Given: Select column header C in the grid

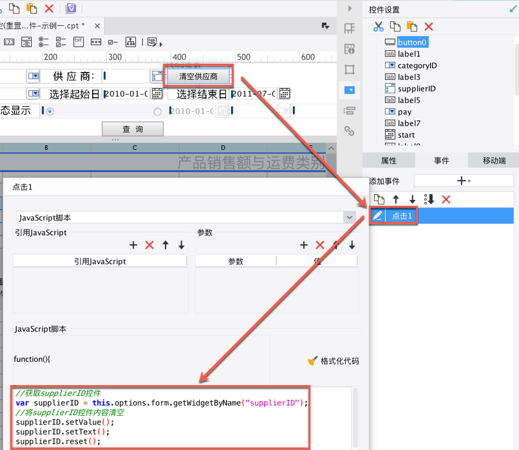Looking at the screenshot, I should (x=135, y=148).
